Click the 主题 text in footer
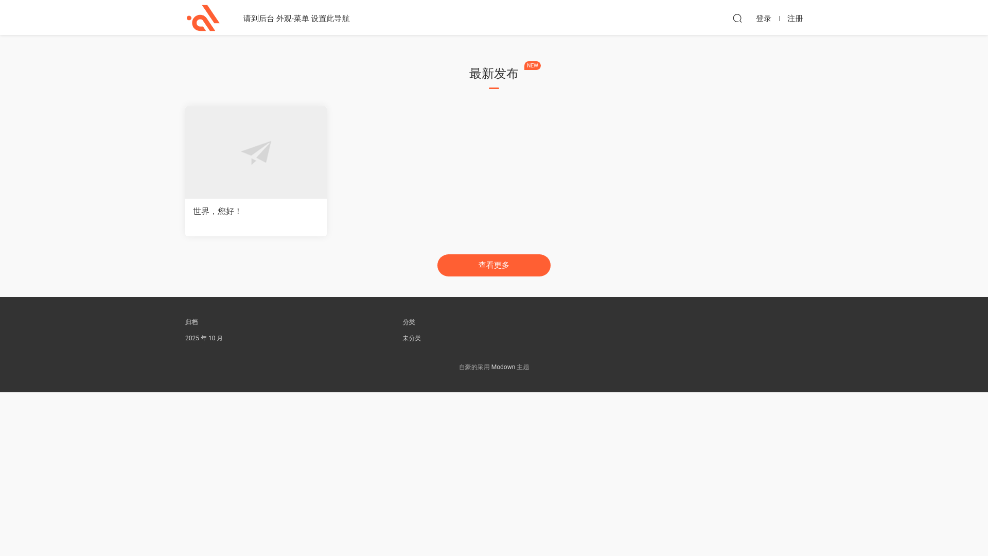Image resolution: width=988 pixels, height=556 pixels. point(523,367)
